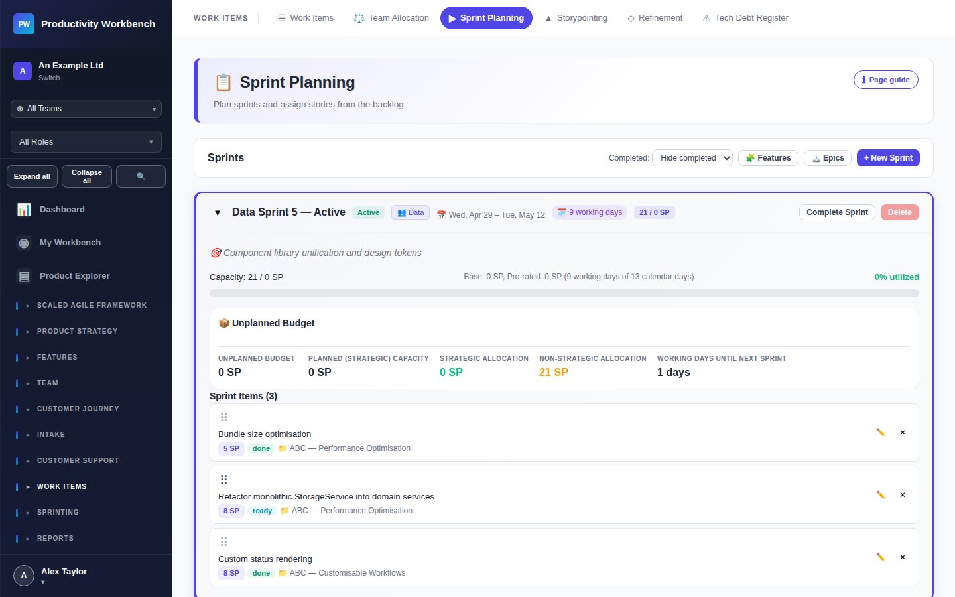Screen dimensions: 955x597
Task: Click the sprint capacity utilization bar
Action: pos(564,293)
